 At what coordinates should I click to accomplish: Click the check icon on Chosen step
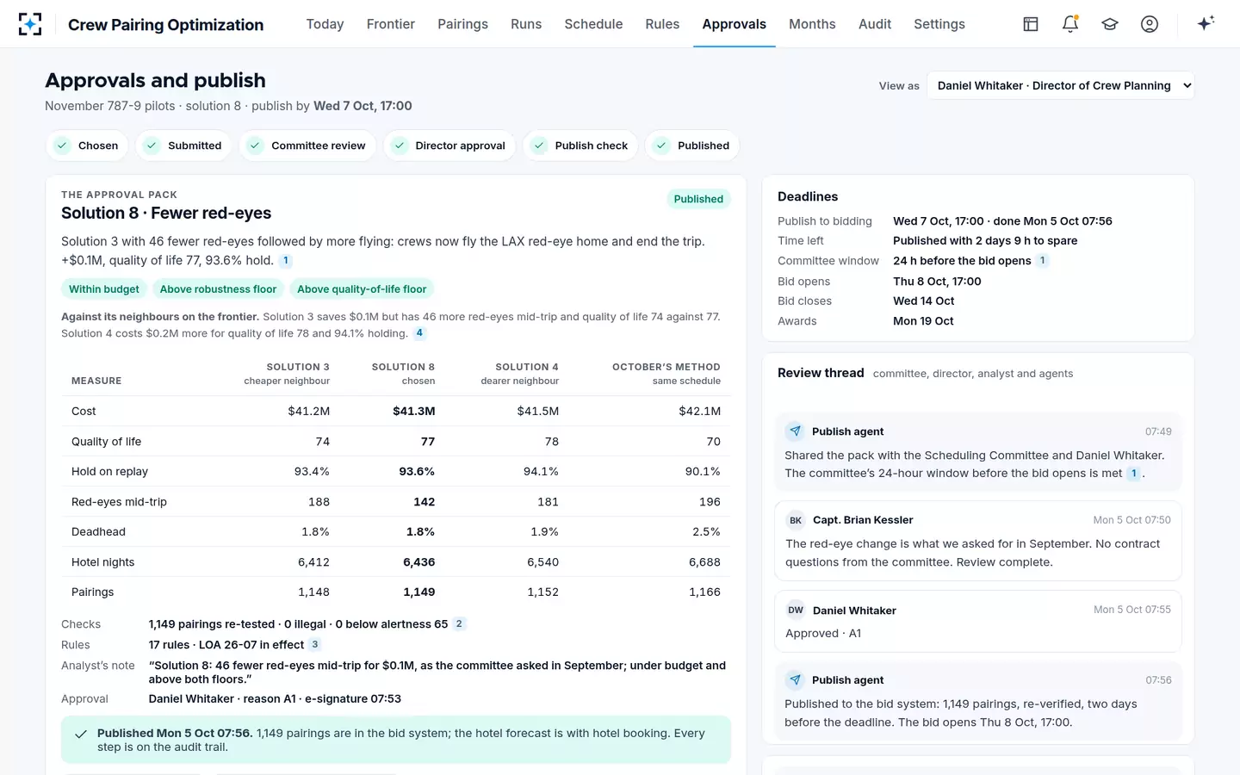(62, 146)
